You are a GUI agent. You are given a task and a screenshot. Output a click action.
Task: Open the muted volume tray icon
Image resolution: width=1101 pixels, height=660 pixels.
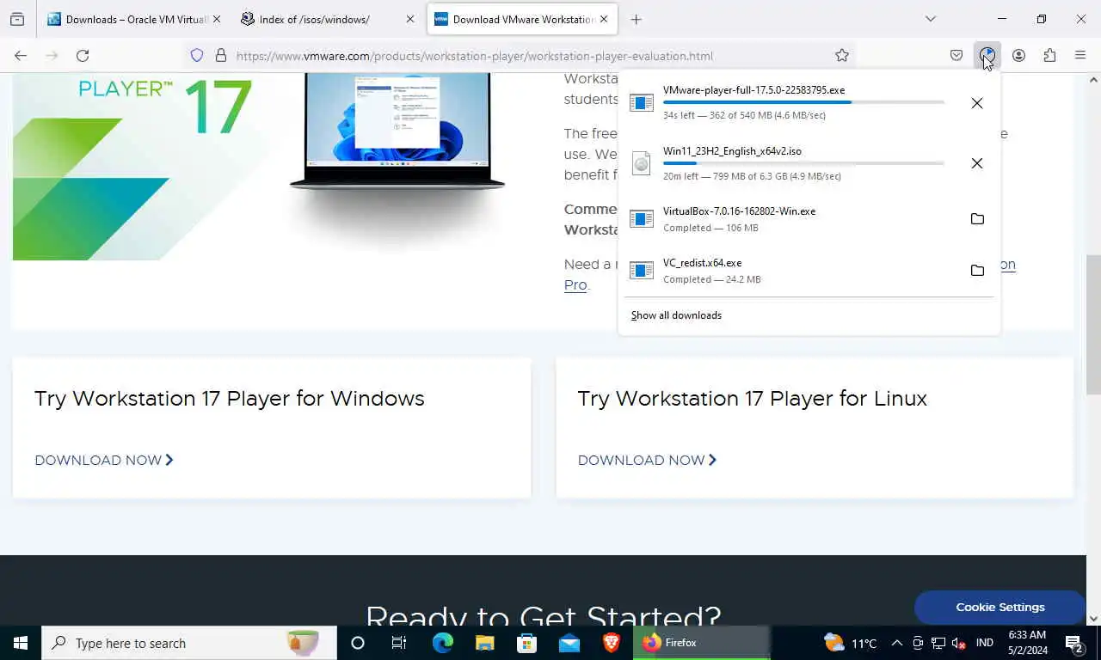[x=959, y=643]
